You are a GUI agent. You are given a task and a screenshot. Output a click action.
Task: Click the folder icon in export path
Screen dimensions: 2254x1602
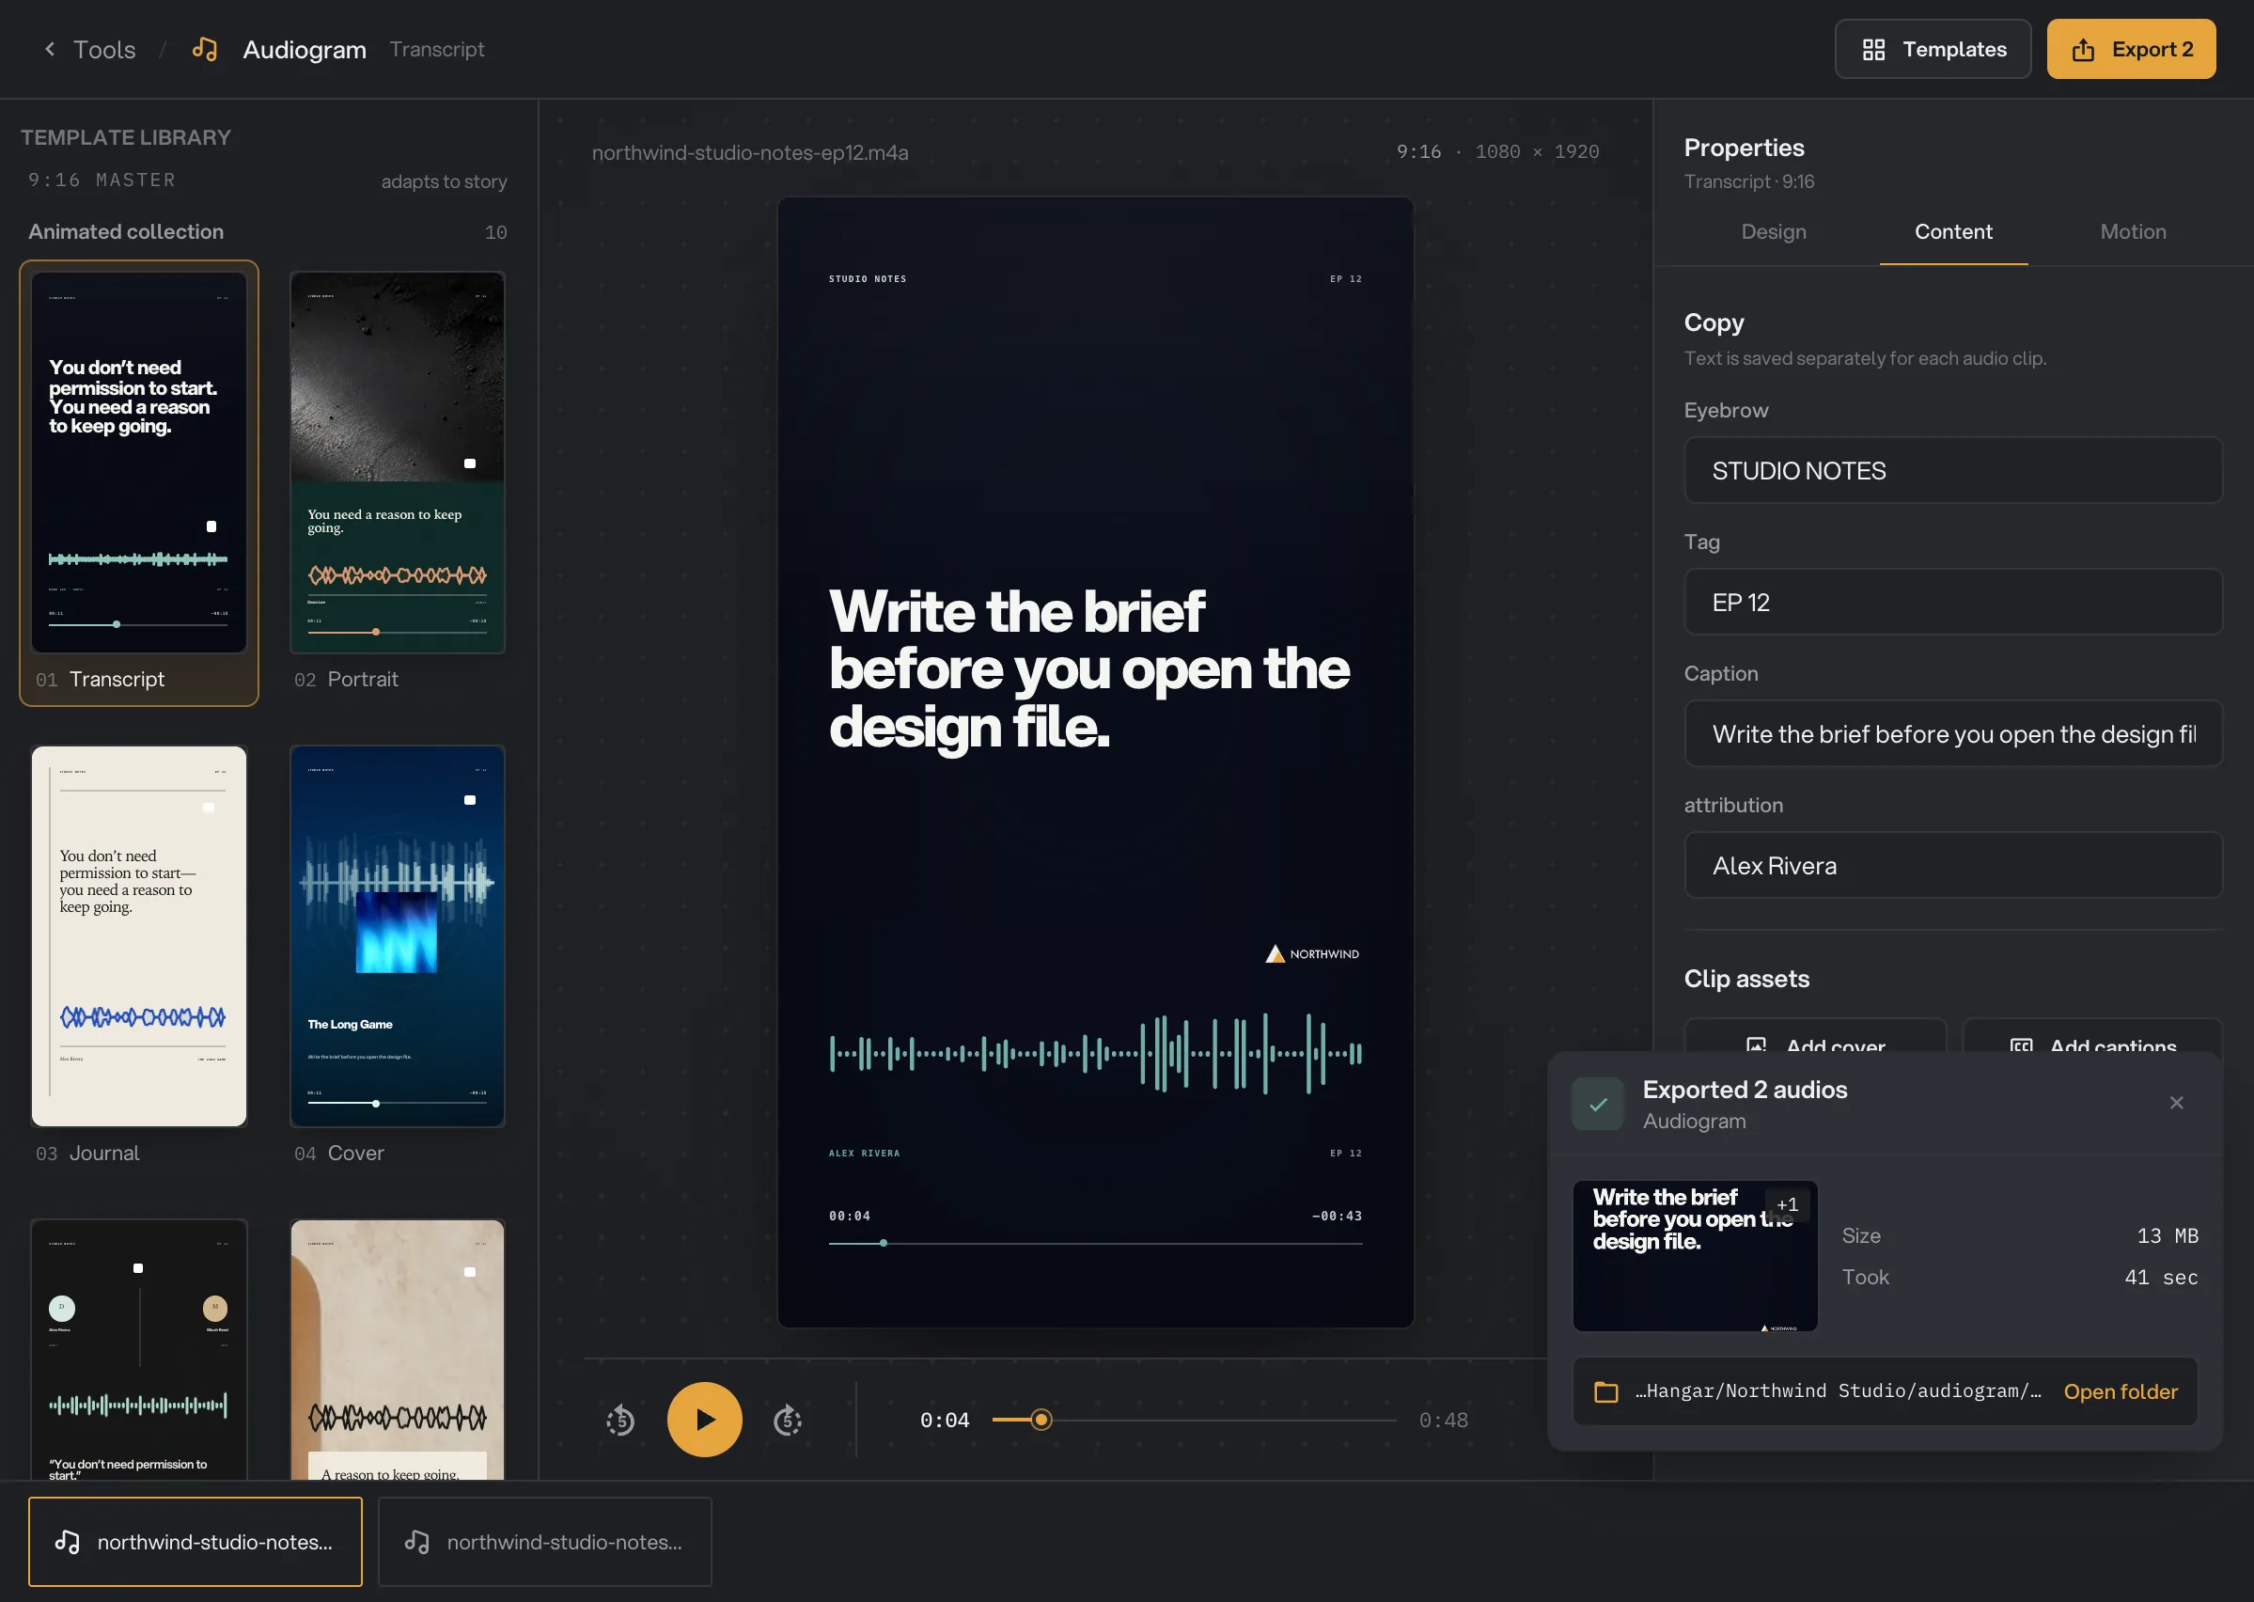[1606, 1392]
